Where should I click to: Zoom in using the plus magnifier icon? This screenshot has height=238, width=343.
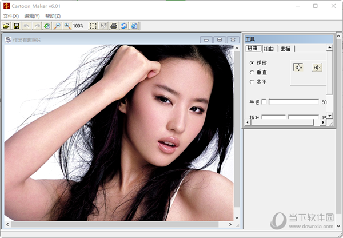tap(67, 26)
